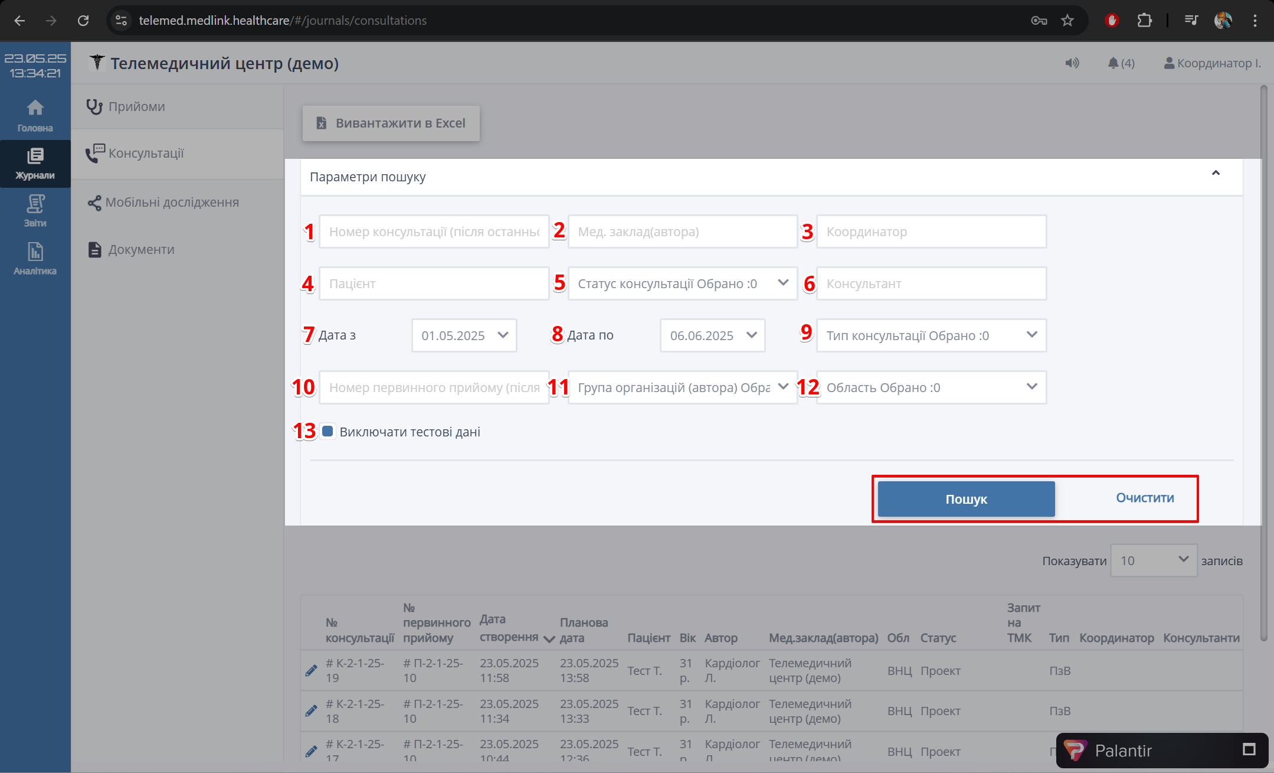Open the Головна home icon
This screenshot has width=1274, height=773.
[x=35, y=115]
